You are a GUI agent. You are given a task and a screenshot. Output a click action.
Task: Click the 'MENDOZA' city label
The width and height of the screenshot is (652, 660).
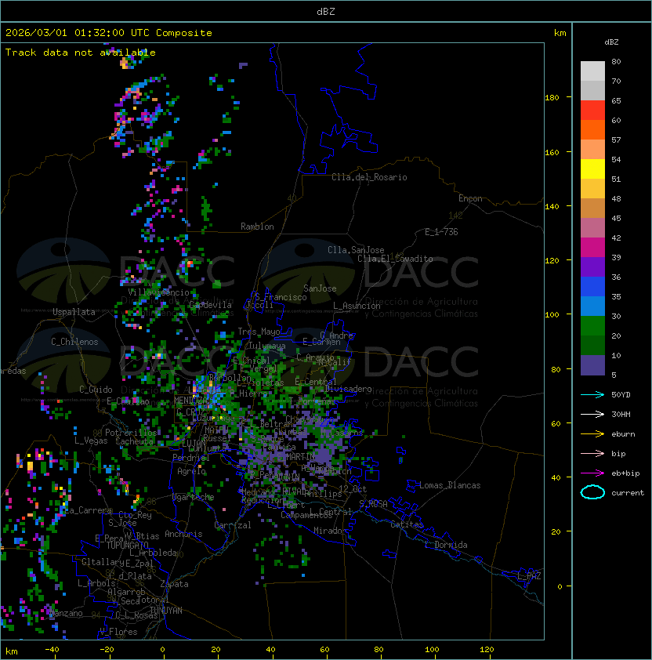click(x=191, y=400)
